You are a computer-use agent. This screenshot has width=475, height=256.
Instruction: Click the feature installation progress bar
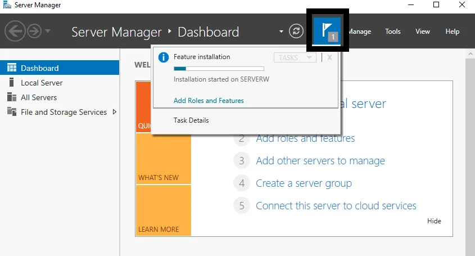(219, 69)
